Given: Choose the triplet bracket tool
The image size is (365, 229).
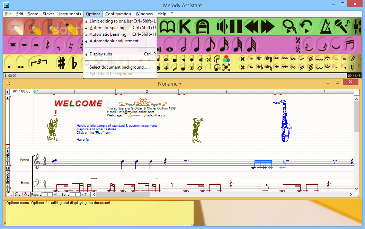Looking at the screenshot, I should [39, 63].
